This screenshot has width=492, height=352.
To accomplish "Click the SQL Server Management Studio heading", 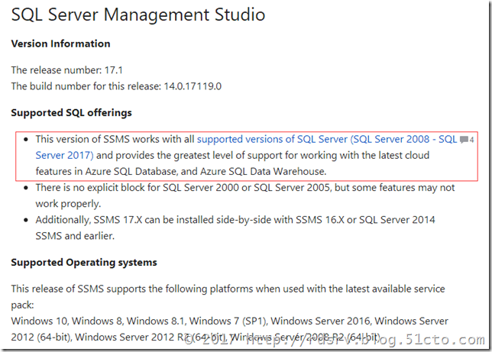I will pos(138,15).
